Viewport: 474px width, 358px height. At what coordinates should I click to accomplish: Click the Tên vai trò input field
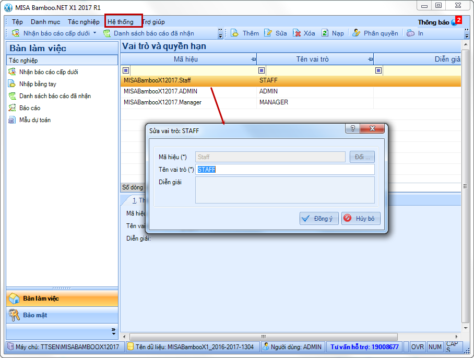[285, 170]
